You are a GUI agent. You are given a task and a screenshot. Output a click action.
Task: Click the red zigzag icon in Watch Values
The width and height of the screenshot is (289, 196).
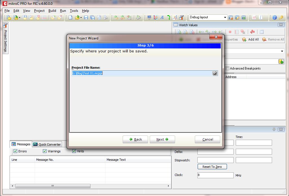tap(252, 32)
